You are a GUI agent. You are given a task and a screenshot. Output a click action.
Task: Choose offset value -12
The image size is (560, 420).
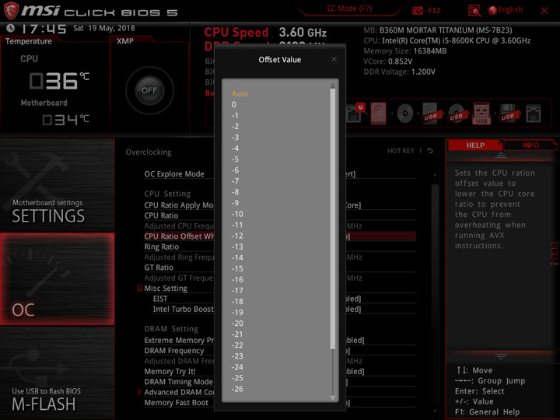click(237, 236)
